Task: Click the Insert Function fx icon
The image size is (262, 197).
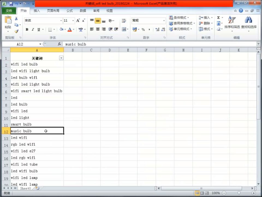Action: [59, 44]
